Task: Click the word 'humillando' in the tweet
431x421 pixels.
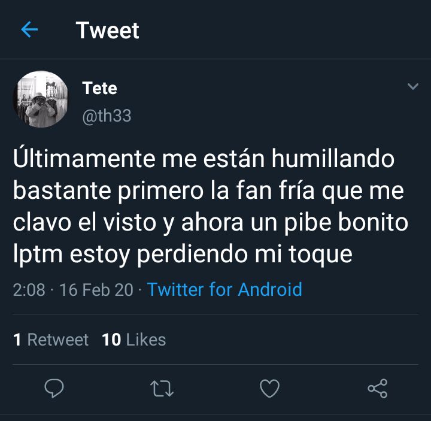Action: [x=333, y=159]
